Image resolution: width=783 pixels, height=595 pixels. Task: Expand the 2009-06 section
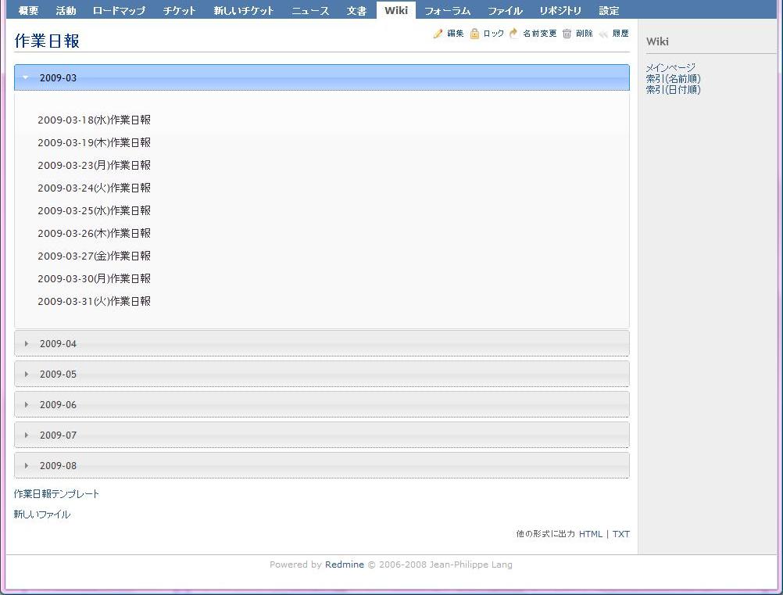pos(27,404)
